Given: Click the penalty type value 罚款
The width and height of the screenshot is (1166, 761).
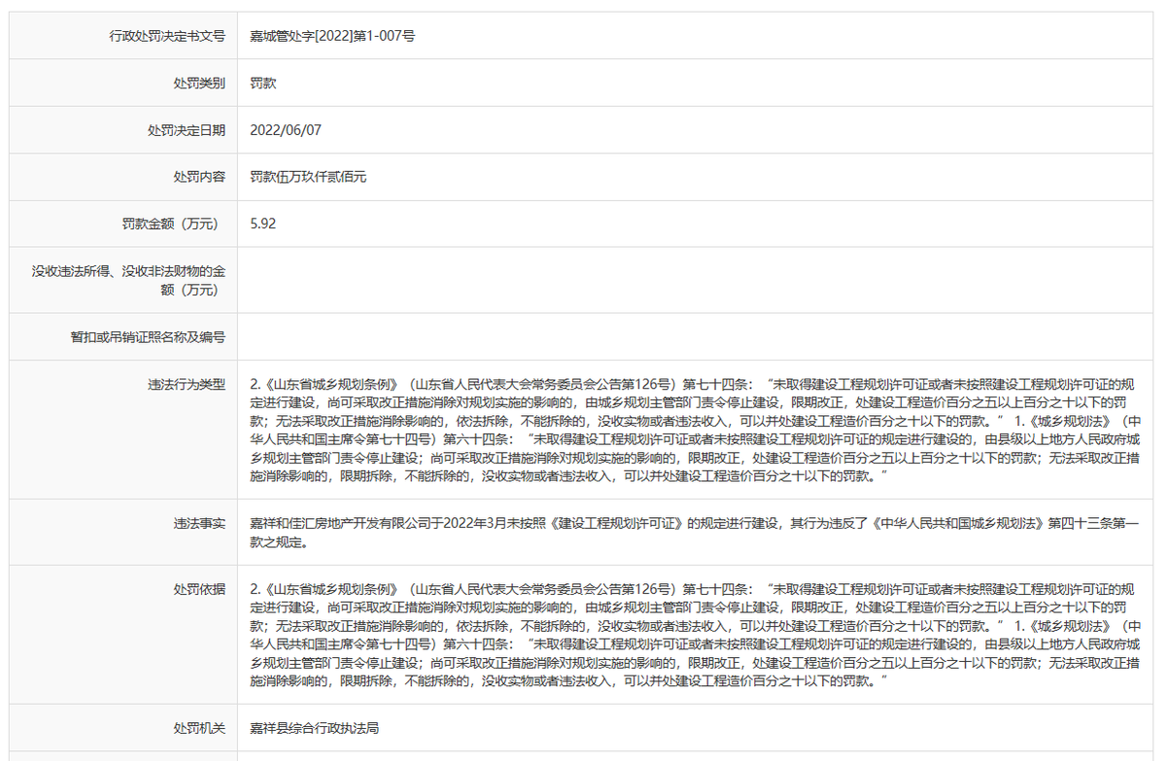Looking at the screenshot, I should click(264, 83).
